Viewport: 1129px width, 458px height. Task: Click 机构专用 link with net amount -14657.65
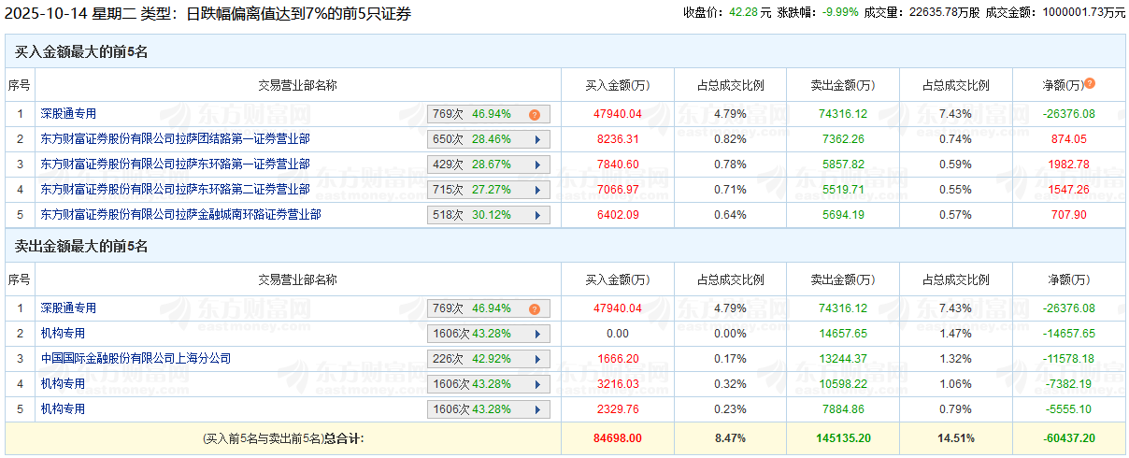tap(63, 334)
